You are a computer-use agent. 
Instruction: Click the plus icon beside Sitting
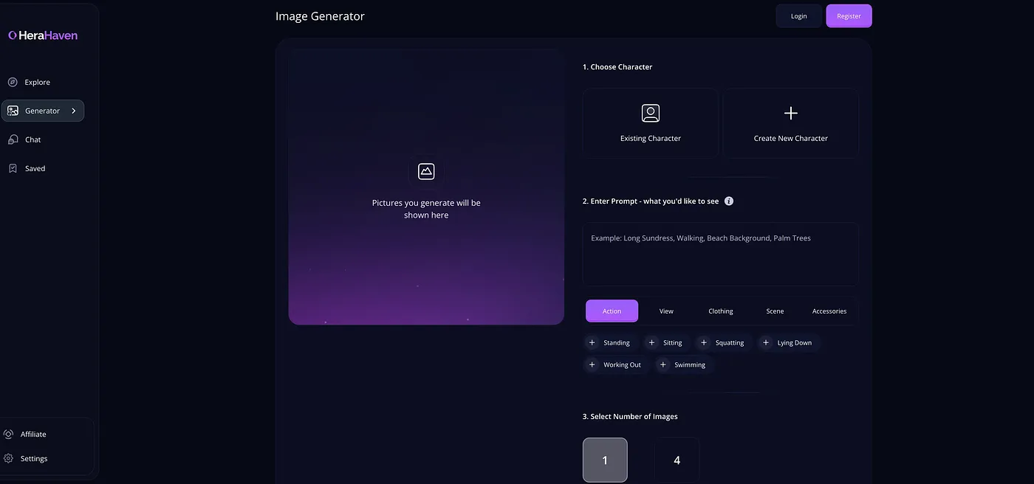(651, 342)
